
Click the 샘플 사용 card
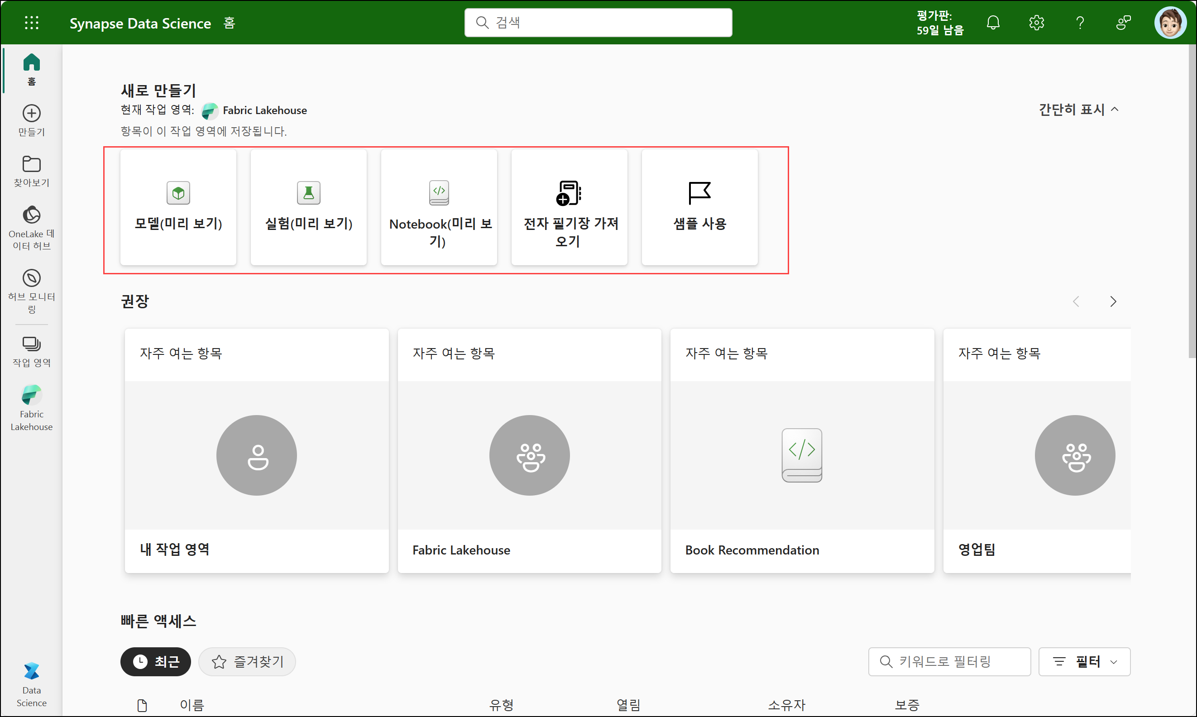click(699, 207)
